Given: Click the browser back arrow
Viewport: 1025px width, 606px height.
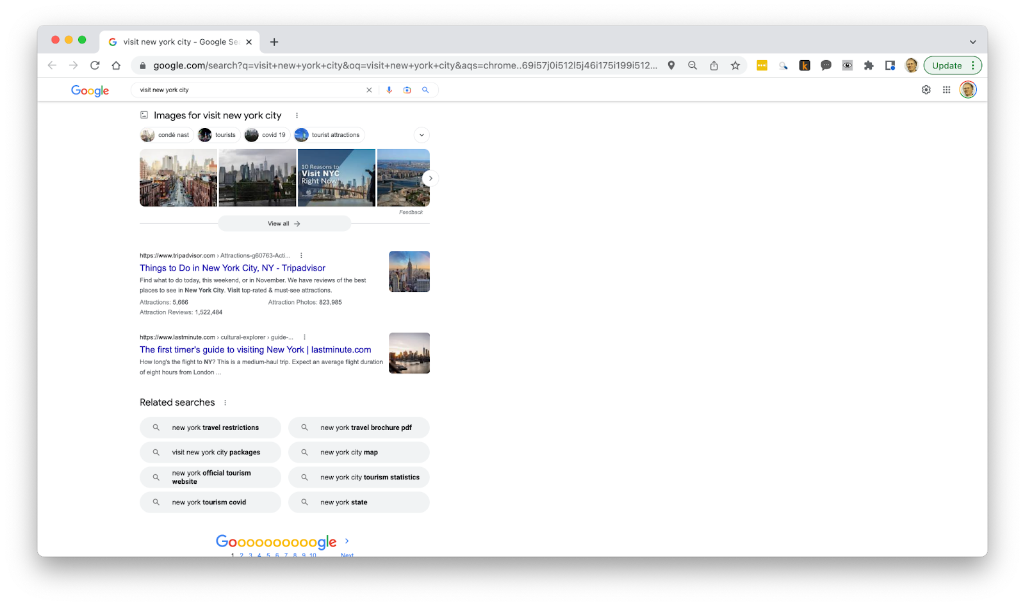Looking at the screenshot, I should click(x=52, y=65).
